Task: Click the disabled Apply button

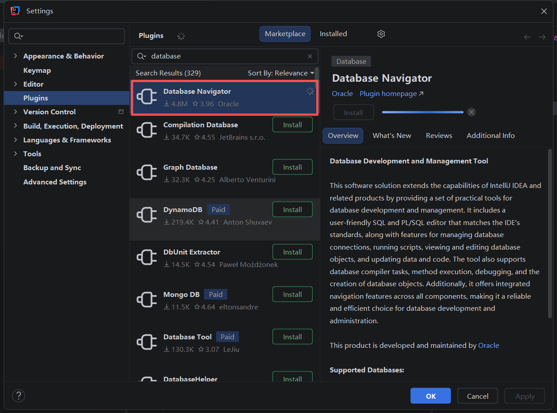Action: click(525, 396)
